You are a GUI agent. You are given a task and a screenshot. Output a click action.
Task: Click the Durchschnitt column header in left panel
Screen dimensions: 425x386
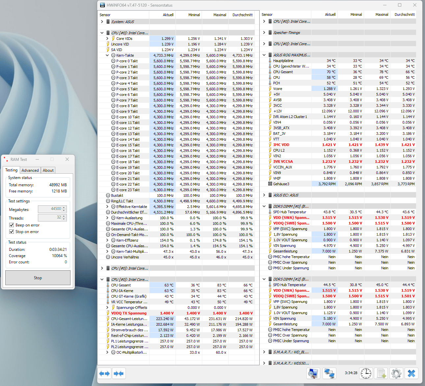pos(241,15)
